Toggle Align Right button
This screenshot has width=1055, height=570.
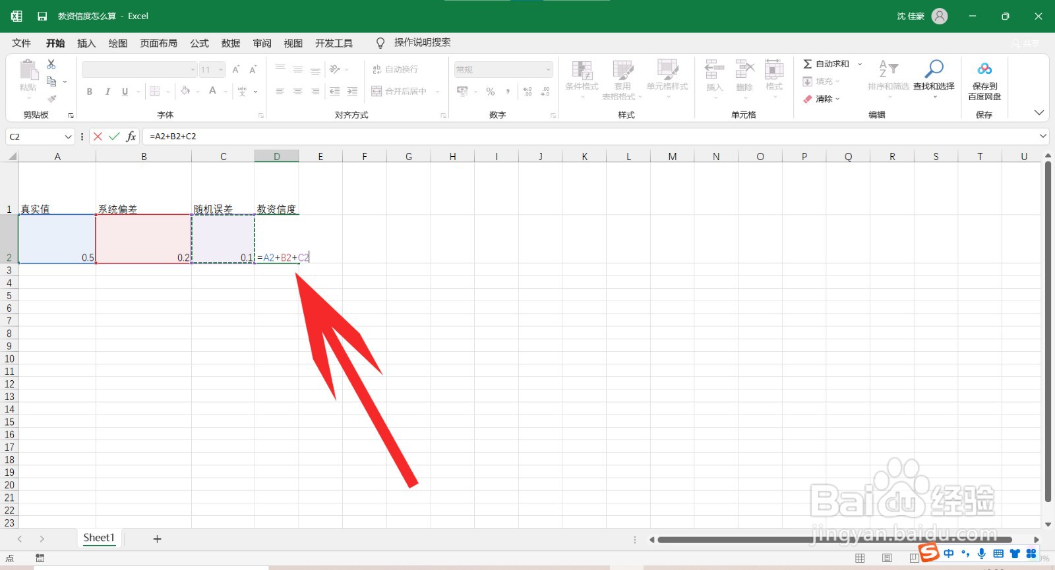[x=316, y=92]
